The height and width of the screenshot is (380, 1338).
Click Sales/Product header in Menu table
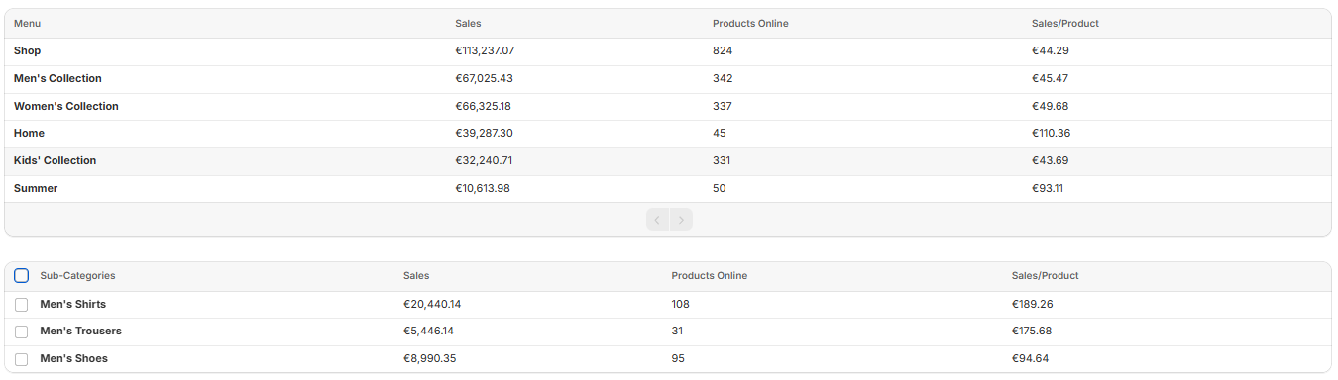point(1065,24)
